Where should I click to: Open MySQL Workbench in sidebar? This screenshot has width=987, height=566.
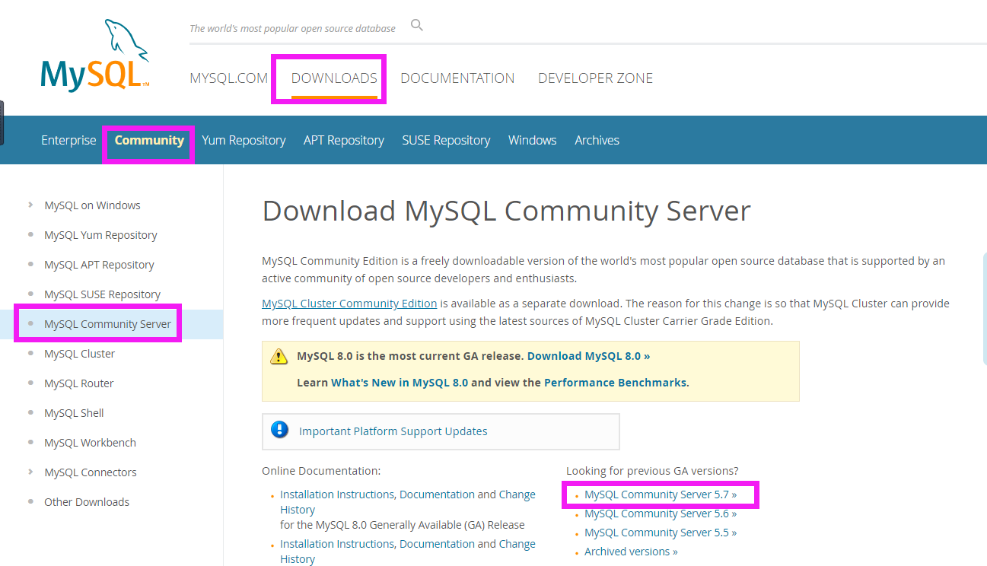click(90, 443)
